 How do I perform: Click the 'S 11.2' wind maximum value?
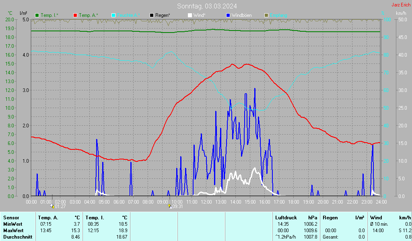point(405,231)
